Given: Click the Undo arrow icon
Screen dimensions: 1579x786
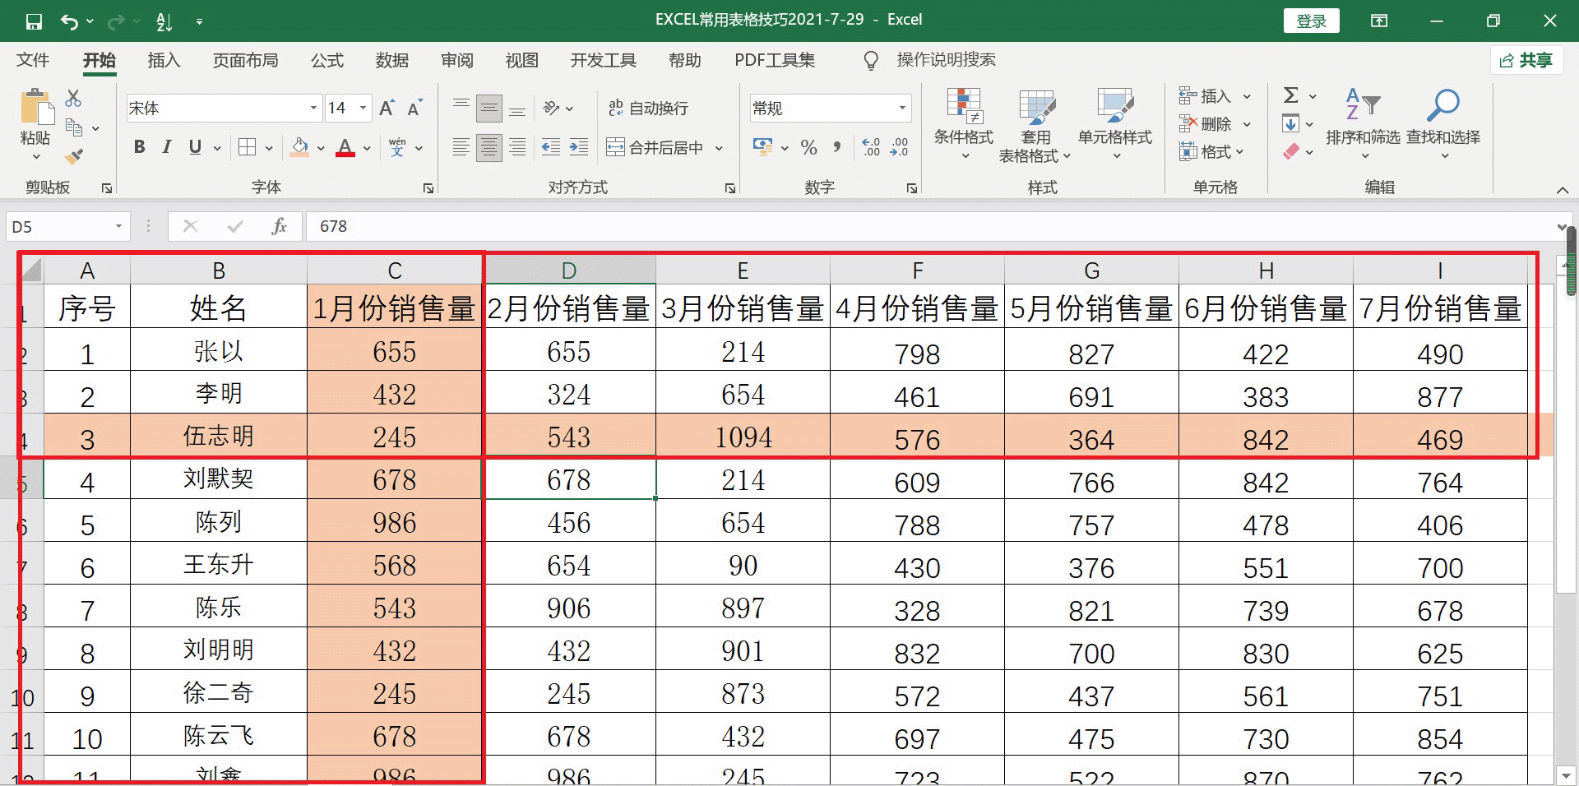Looking at the screenshot, I should point(70,21).
